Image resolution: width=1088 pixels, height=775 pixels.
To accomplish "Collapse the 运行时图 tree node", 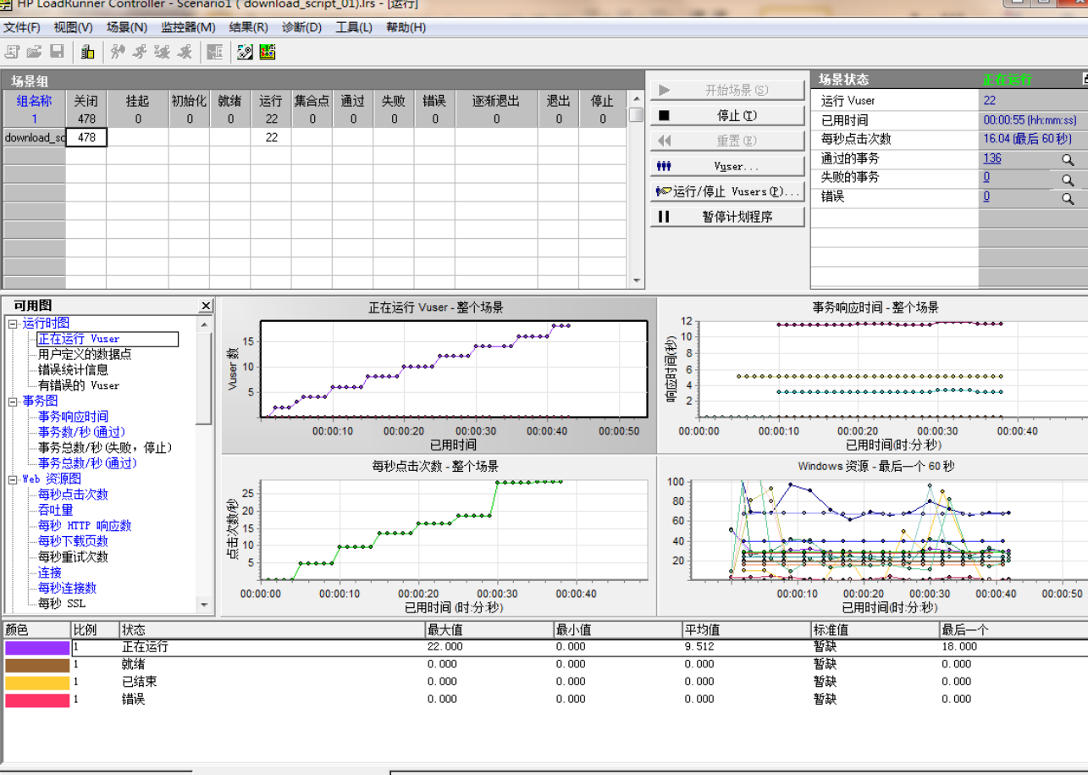I will tap(13, 324).
